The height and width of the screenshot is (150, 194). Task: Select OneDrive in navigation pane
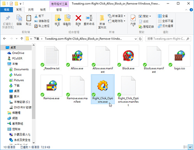[x=16, y=53]
